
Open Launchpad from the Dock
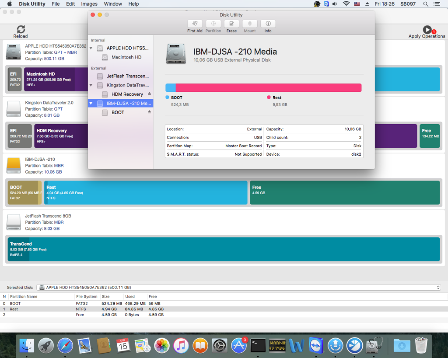click(x=45, y=345)
